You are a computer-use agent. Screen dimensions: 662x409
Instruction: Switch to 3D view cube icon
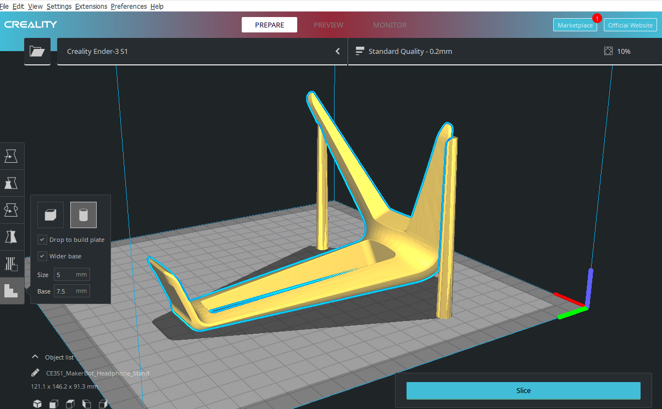point(37,404)
